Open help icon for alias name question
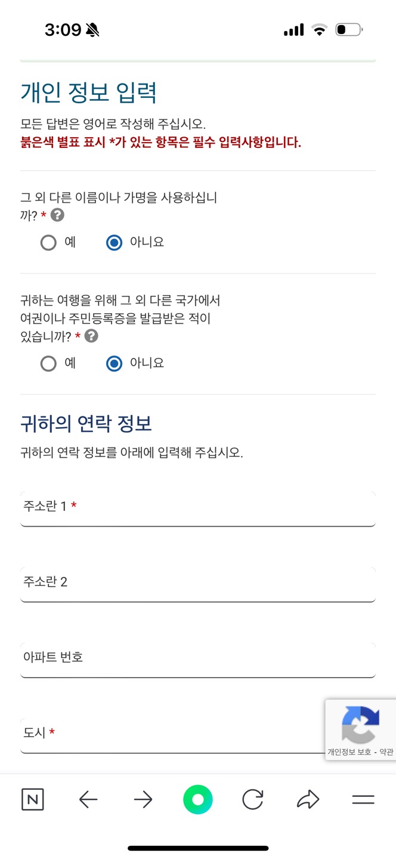Viewport: 396px width, 859px height. coord(58,215)
